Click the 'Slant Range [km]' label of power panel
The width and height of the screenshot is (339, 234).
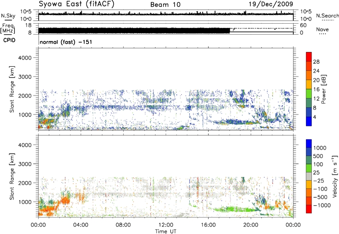pos(12,89)
